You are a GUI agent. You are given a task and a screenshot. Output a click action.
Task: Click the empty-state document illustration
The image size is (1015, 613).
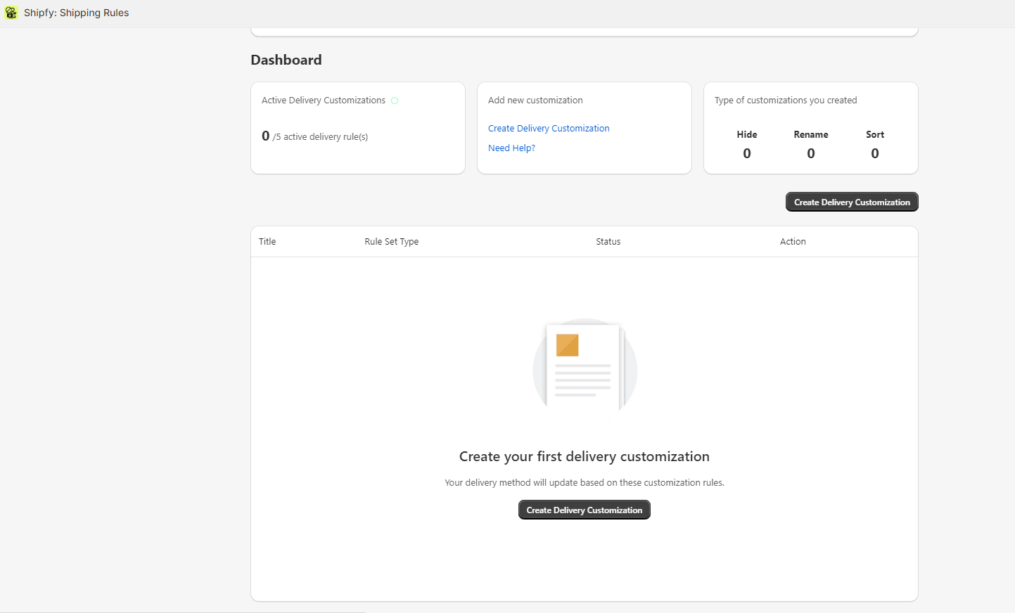pos(584,366)
